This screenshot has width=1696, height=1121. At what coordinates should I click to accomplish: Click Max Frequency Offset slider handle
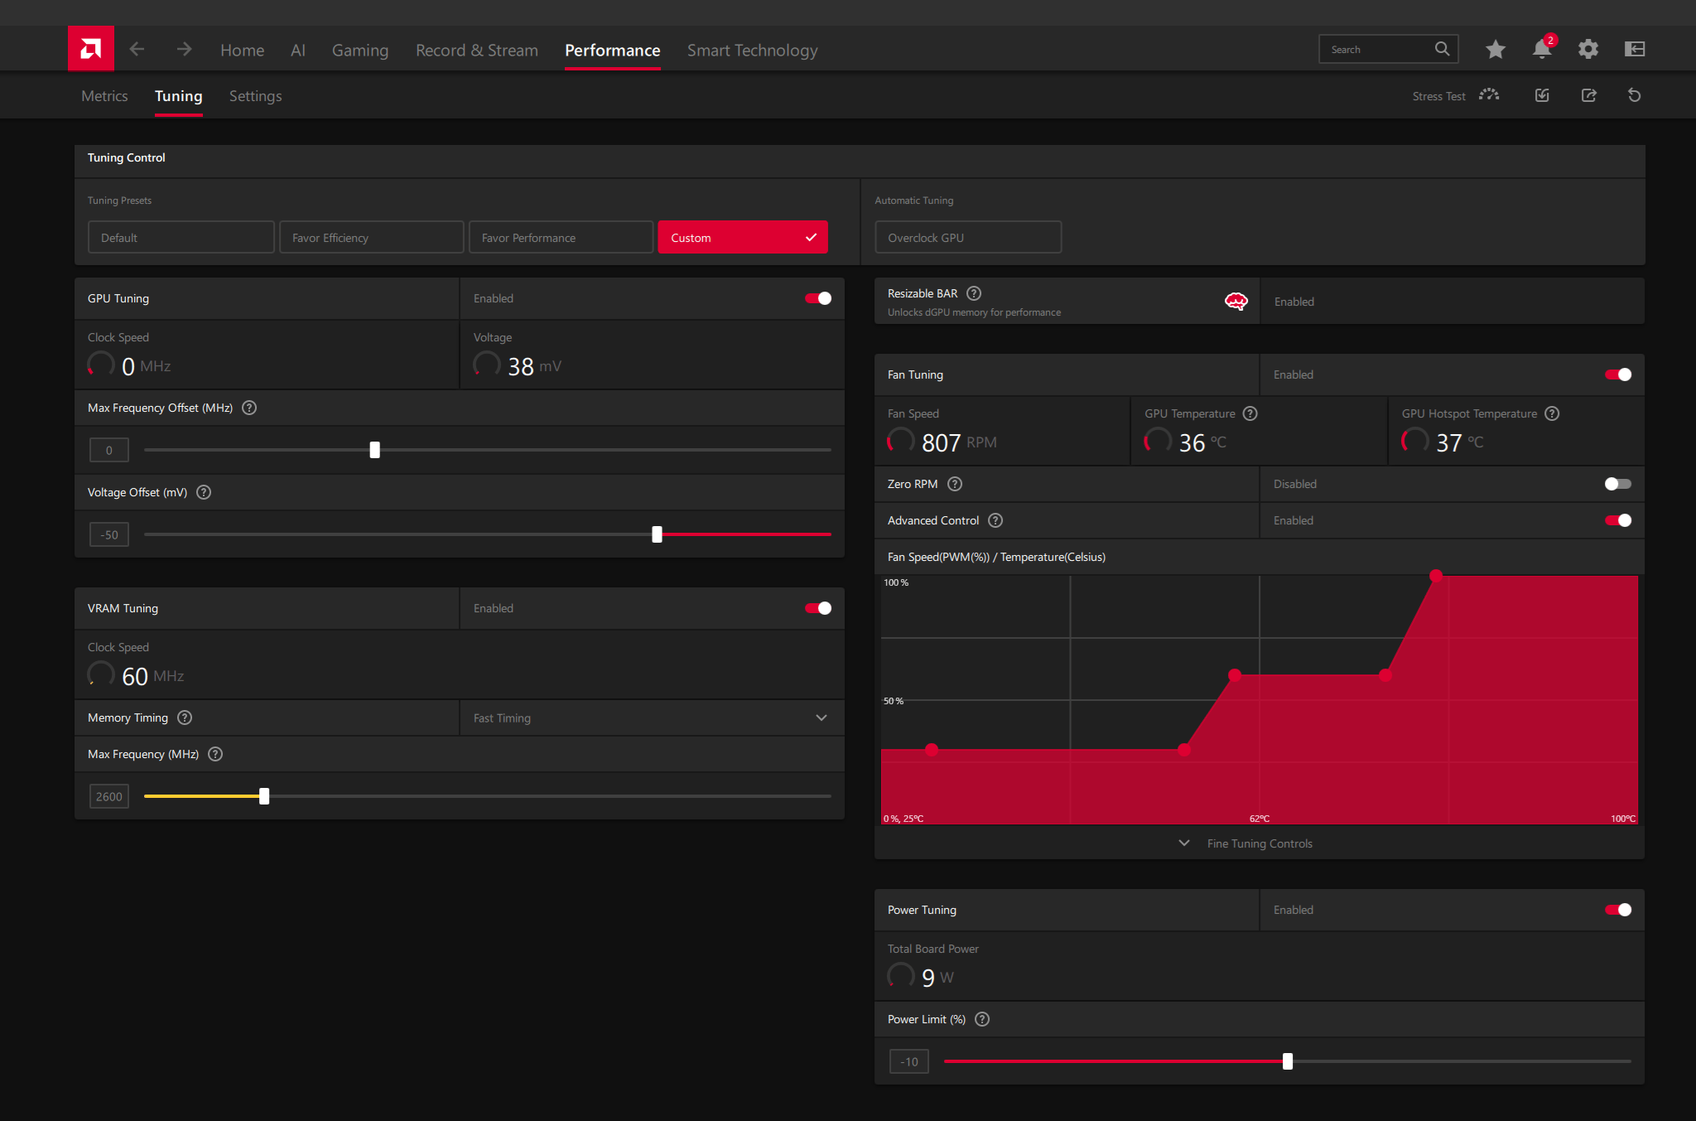pos(374,450)
